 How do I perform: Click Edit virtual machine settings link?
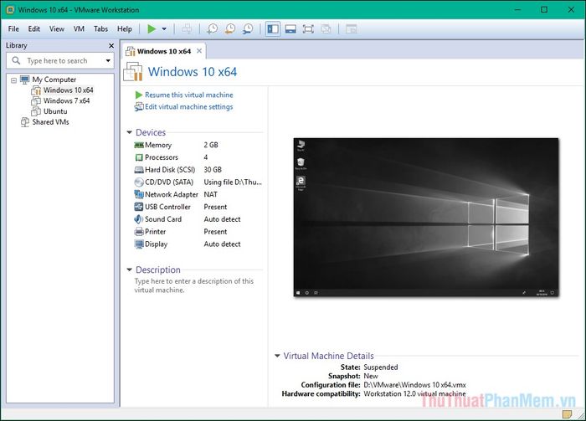point(188,107)
